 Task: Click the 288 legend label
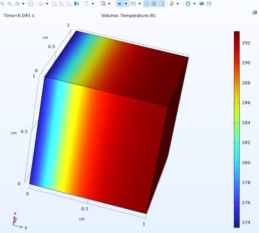coord(246,83)
